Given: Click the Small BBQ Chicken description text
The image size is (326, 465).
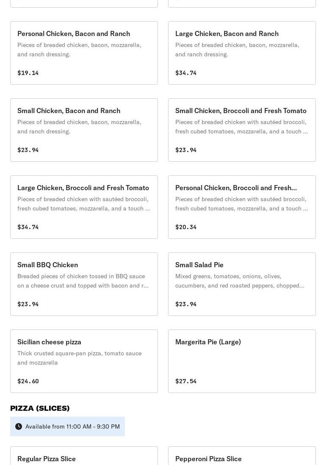Looking at the screenshot, I should click(x=83, y=281).
